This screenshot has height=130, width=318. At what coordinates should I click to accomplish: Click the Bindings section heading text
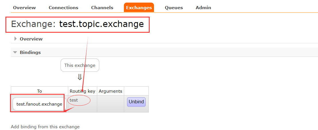(30, 53)
